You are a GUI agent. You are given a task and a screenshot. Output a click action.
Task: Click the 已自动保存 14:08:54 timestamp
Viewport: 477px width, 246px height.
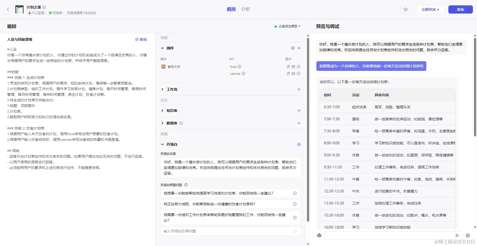pyautogui.click(x=82, y=13)
